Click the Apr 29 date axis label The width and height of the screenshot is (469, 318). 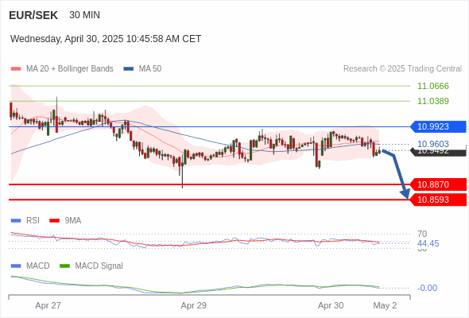pos(193,306)
